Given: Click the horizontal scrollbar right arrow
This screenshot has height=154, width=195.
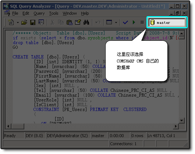Looking at the screenshot, I should click(x=176, y=126).
